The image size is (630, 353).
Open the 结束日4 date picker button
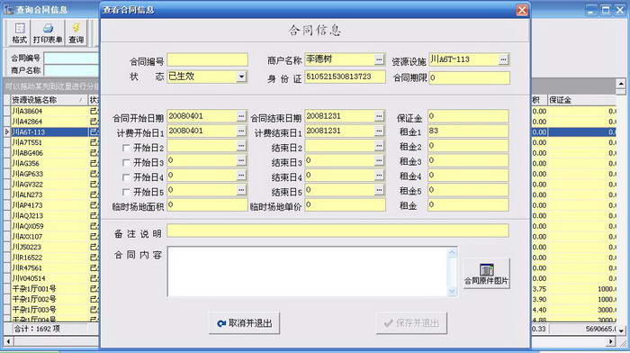click(x=379, y=176)
